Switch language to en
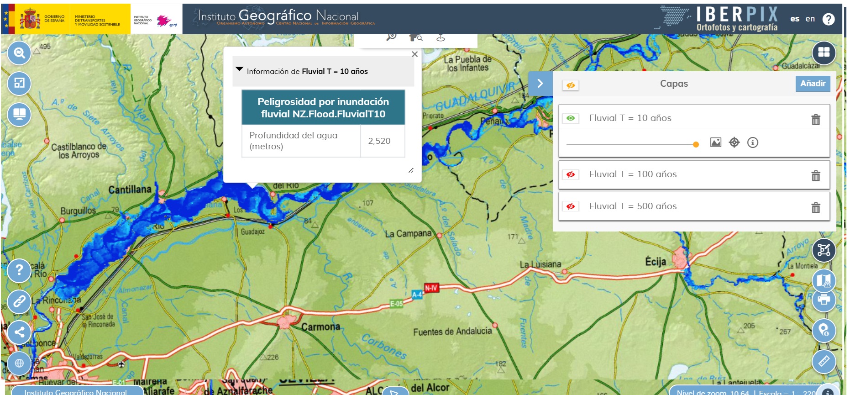 [x=810, y=19]
